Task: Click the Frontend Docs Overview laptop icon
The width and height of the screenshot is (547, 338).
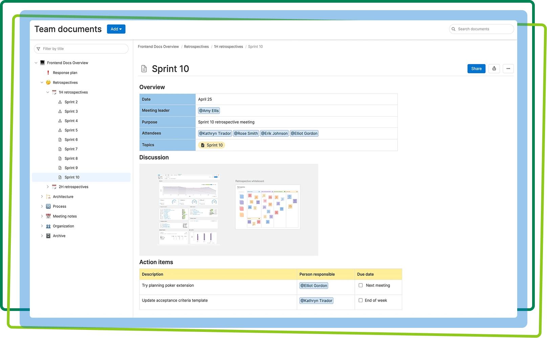Action: click(x=42, y=63)
